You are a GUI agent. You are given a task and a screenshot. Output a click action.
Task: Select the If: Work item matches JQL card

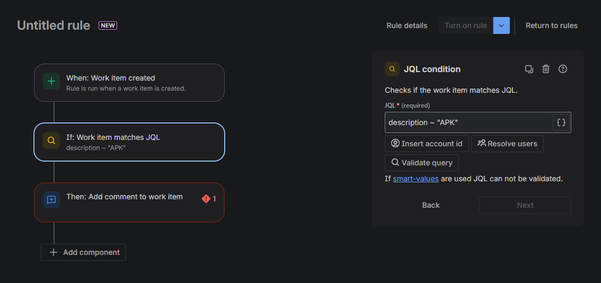point(129,142)
